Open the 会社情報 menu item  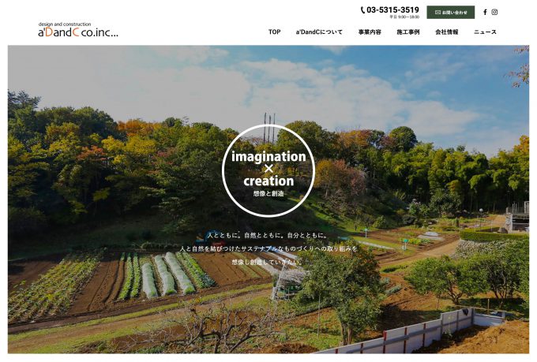pos(447,32)
